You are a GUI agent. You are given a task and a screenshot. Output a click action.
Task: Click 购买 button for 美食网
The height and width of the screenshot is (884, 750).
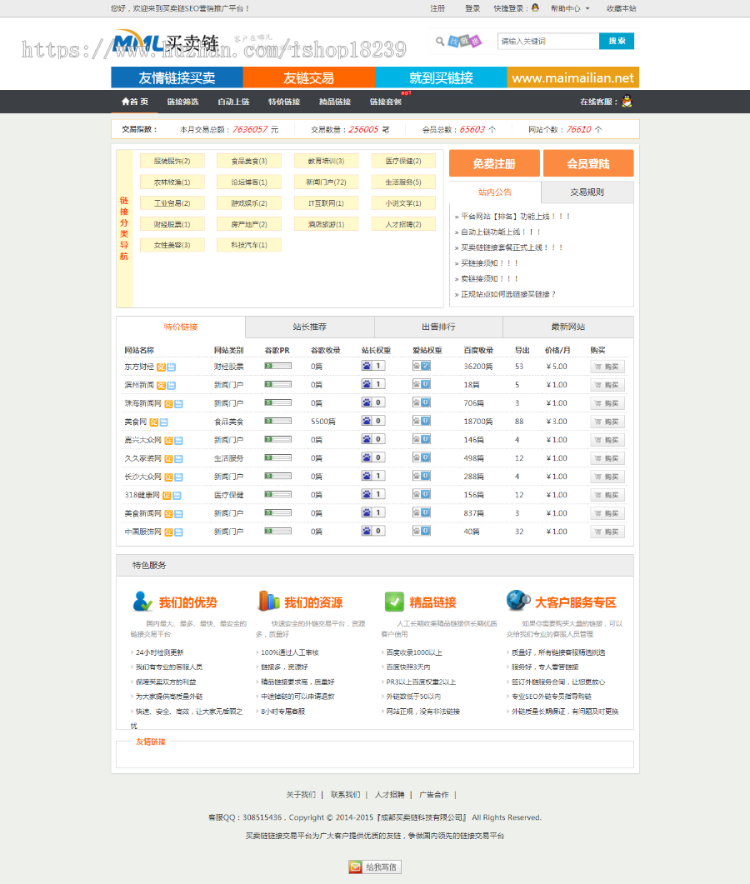coord(607,422)
